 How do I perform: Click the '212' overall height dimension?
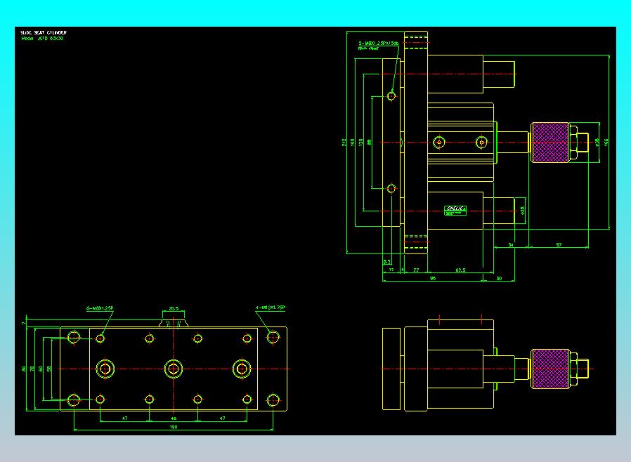pos(344,143)
